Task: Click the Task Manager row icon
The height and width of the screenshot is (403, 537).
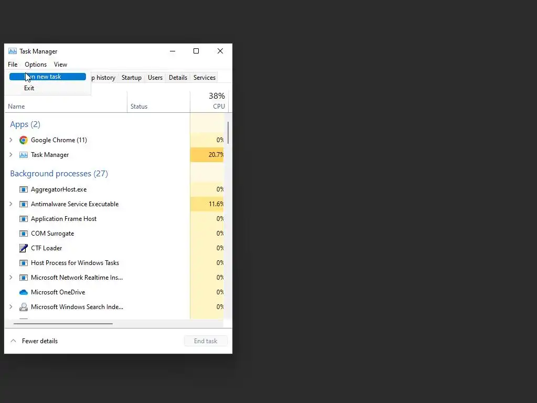Action: coord(23,155)
